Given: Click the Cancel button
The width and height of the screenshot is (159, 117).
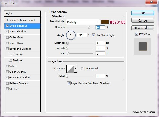Looking at the screenshot, I should [142, 20].
